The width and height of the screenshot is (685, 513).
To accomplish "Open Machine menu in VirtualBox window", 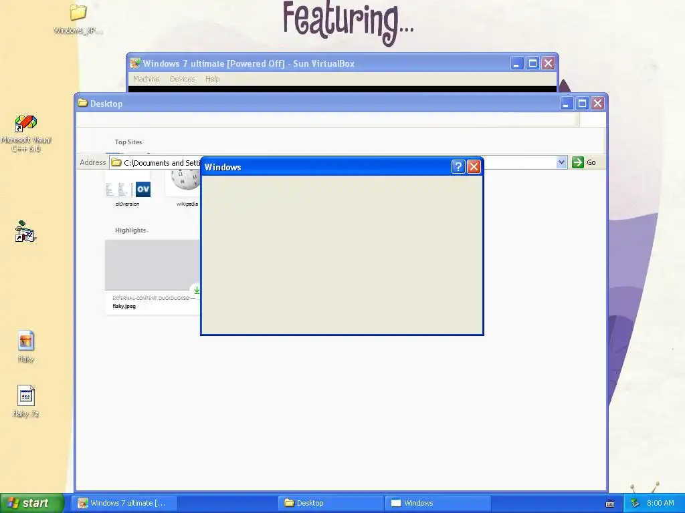I will click(x=146, y=79).
